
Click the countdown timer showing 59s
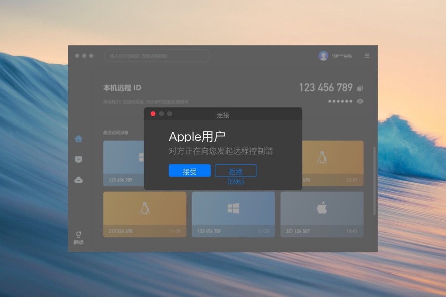coord(236,181)
